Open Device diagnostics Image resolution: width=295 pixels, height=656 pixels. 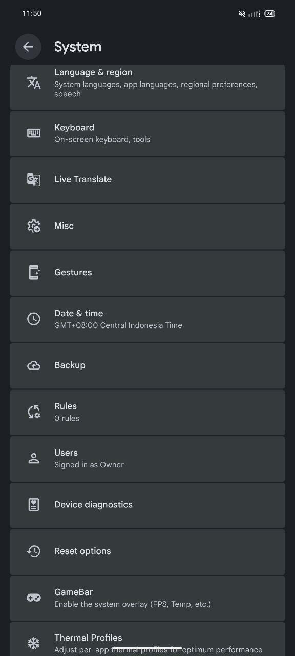click(x=147, y=505)
